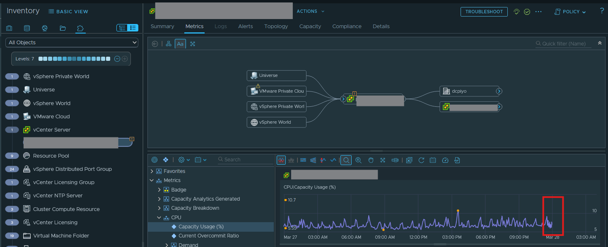608x247 pixels.
Task: Select Cluster Compute Resource in inventory
Action: [x=66, y=209]
